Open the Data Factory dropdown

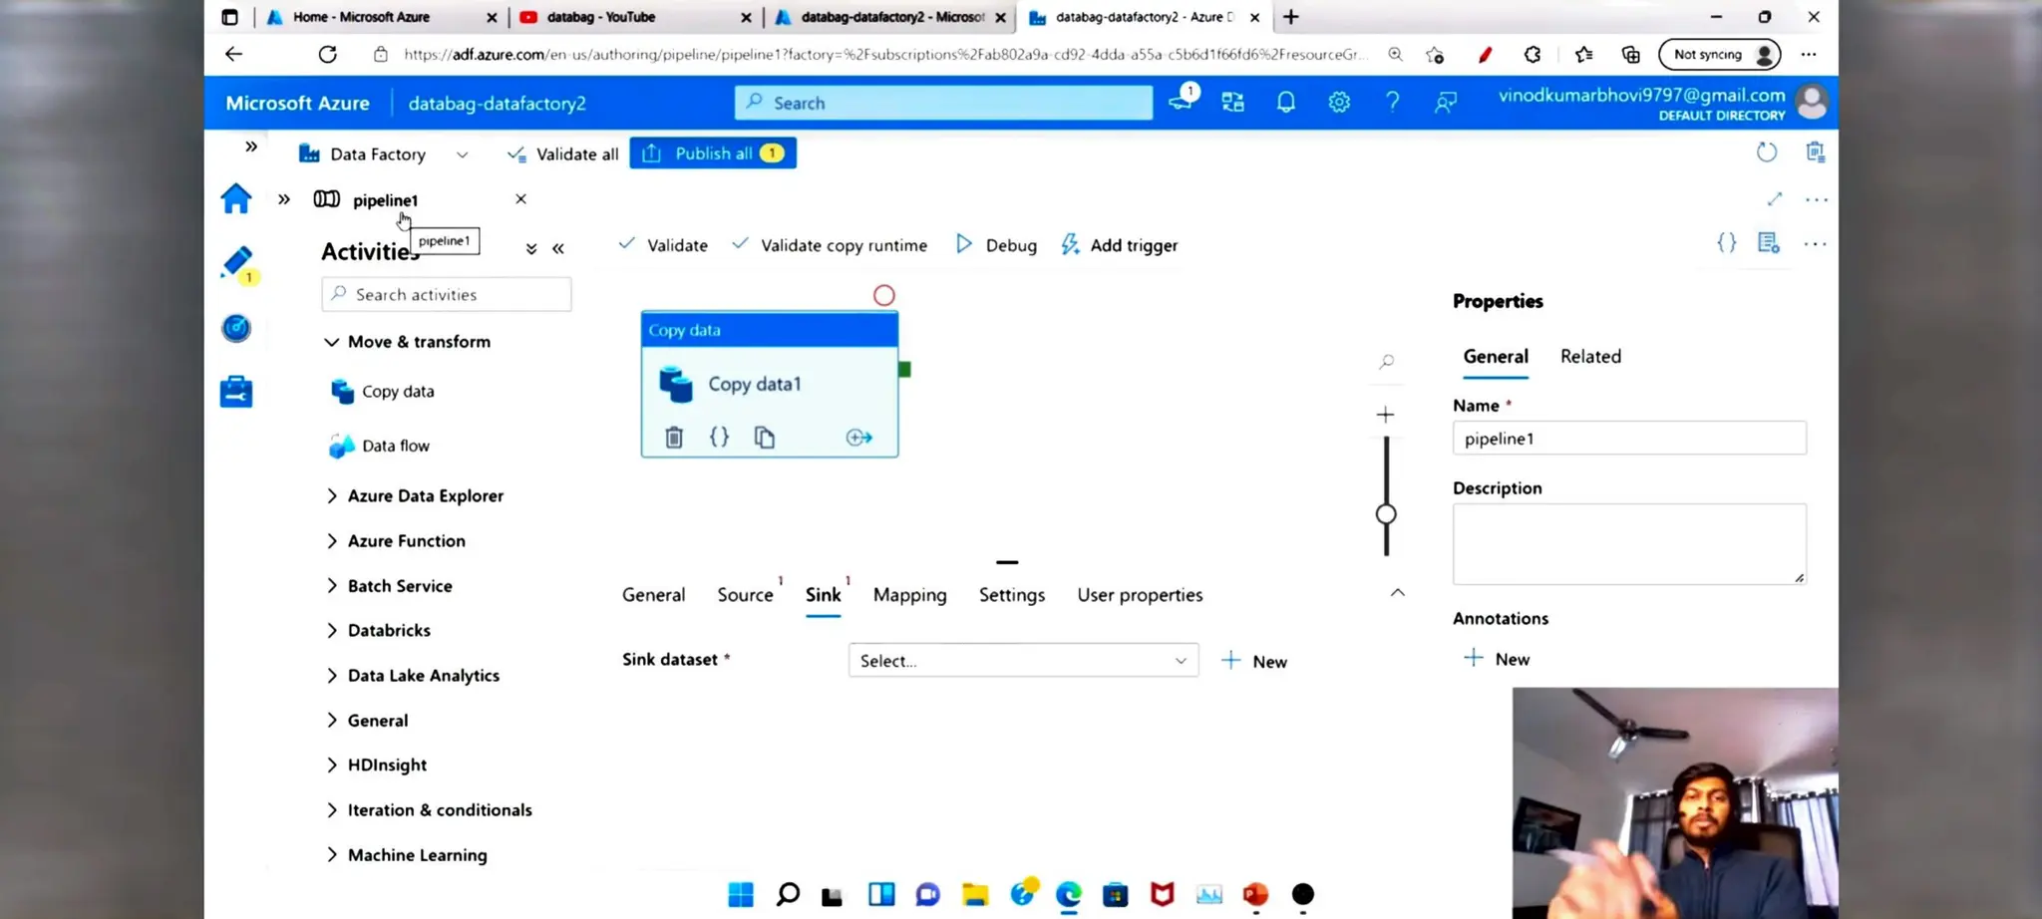pyautogui.click(x=384, y=153)
